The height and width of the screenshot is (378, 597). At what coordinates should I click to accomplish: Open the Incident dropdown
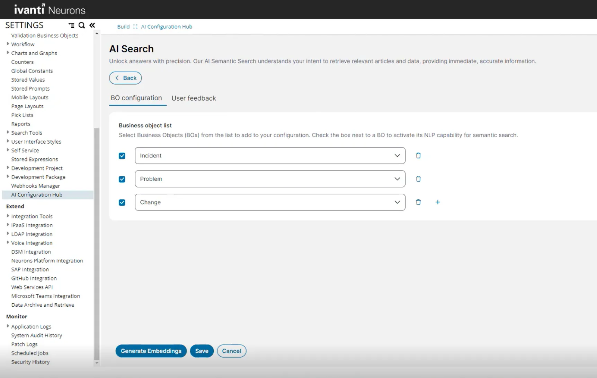270,156
